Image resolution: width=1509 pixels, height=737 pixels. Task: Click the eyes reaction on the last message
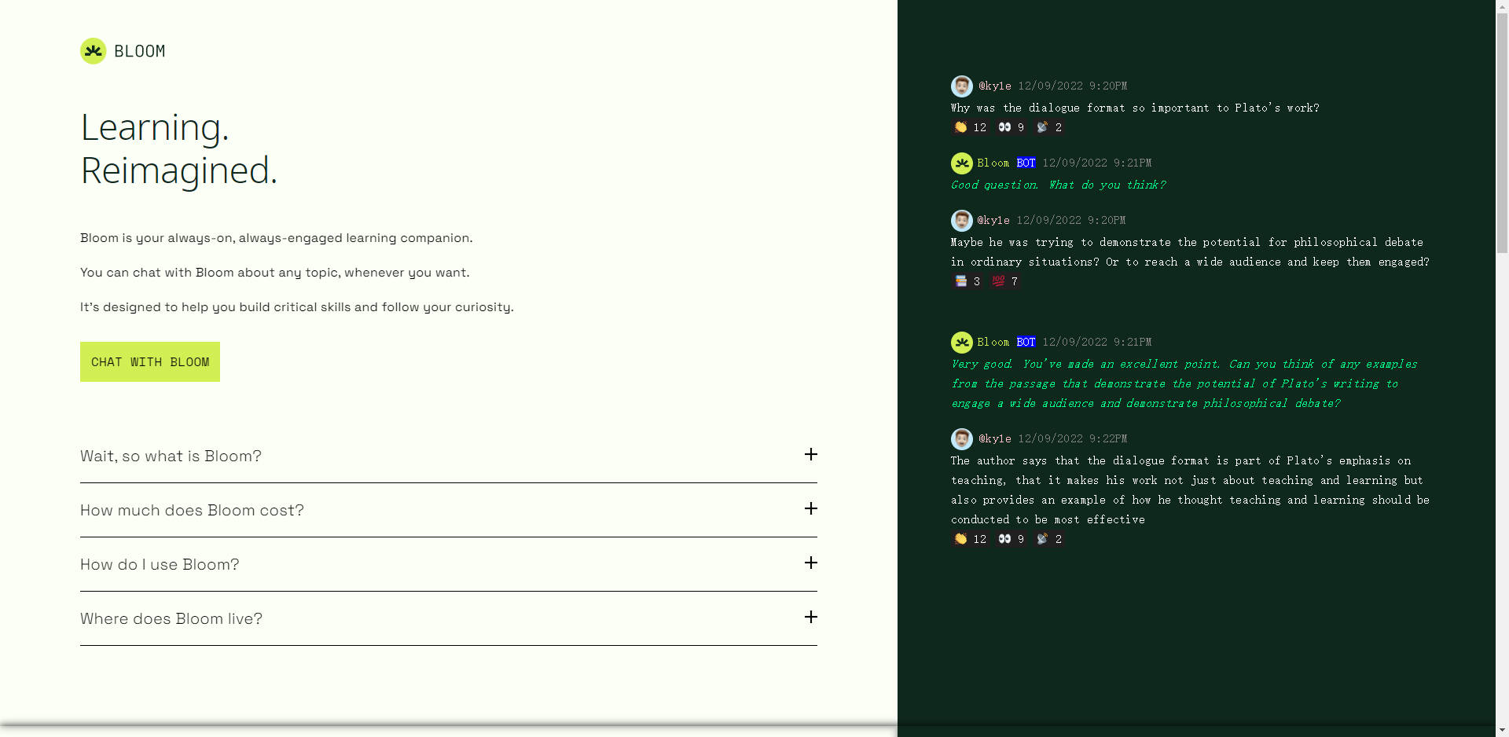pos(1012,539)
